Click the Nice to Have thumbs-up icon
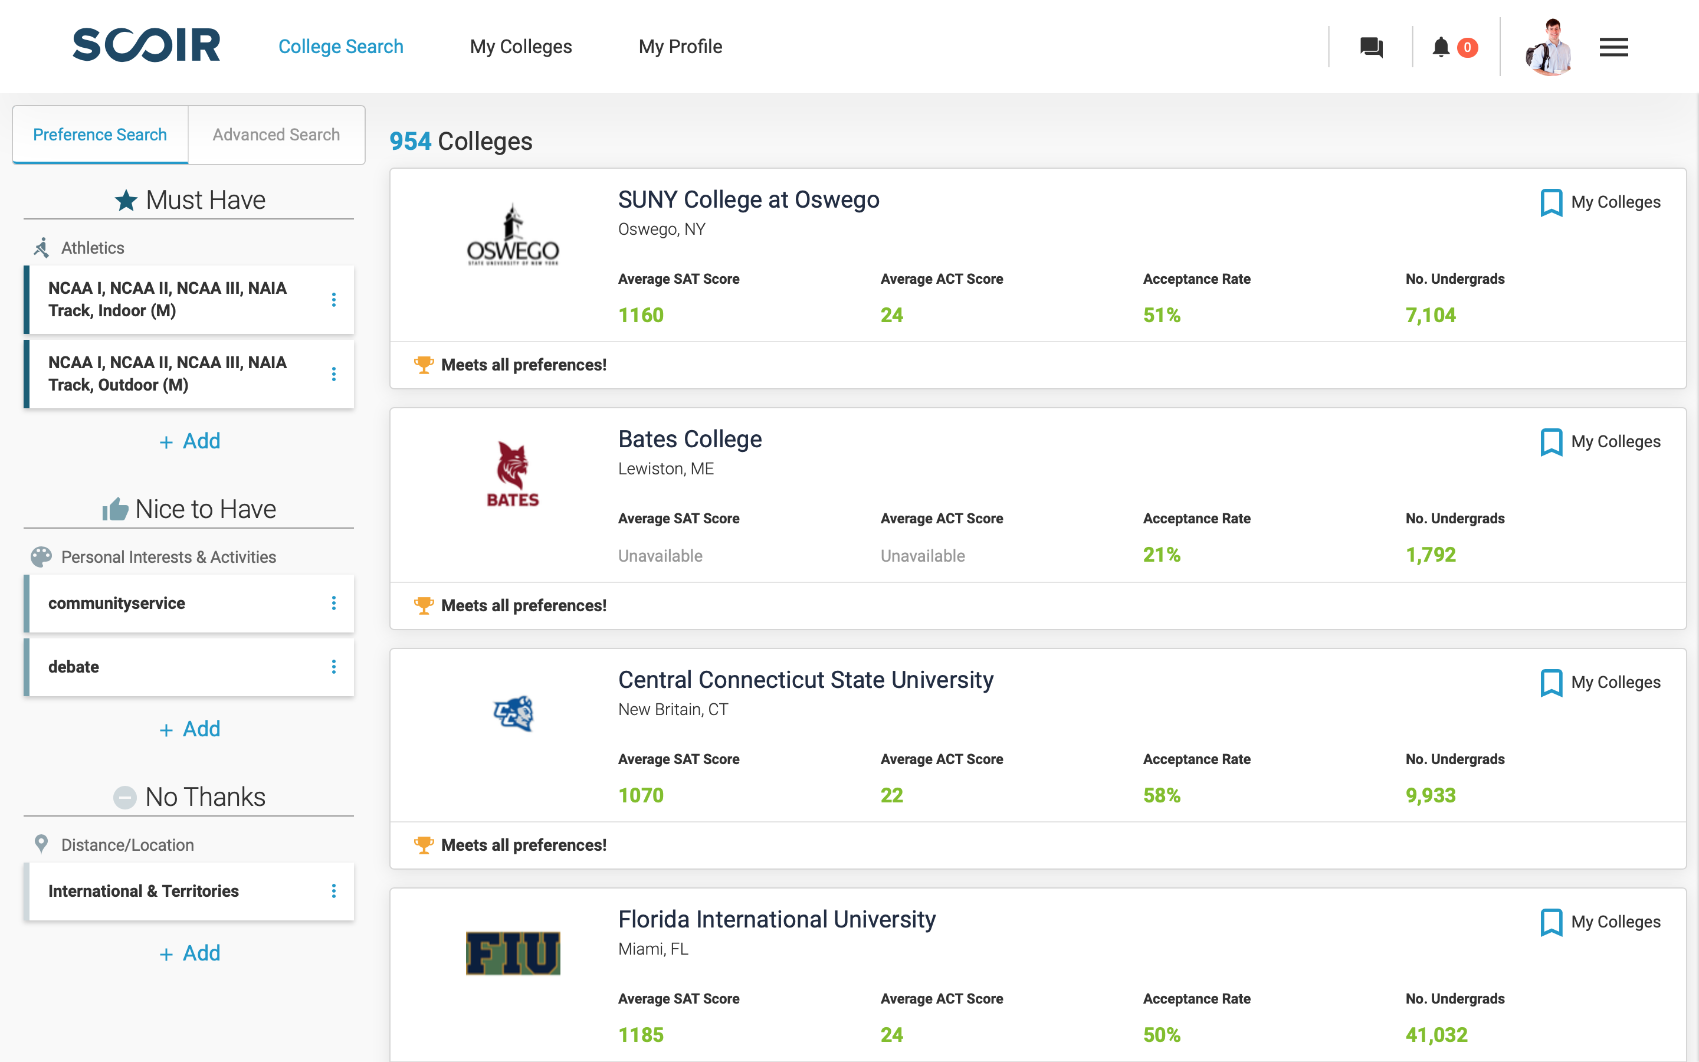Screen dimensions: 1699x1062 tap(115, 509)
